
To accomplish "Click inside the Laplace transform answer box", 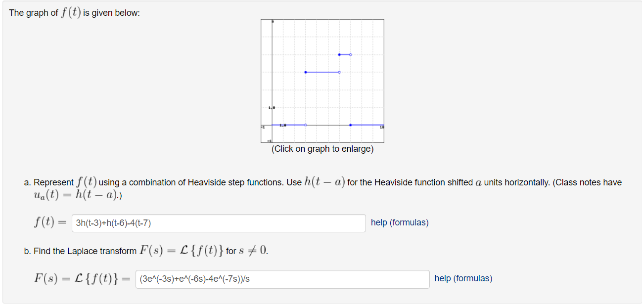I will 282,279.
